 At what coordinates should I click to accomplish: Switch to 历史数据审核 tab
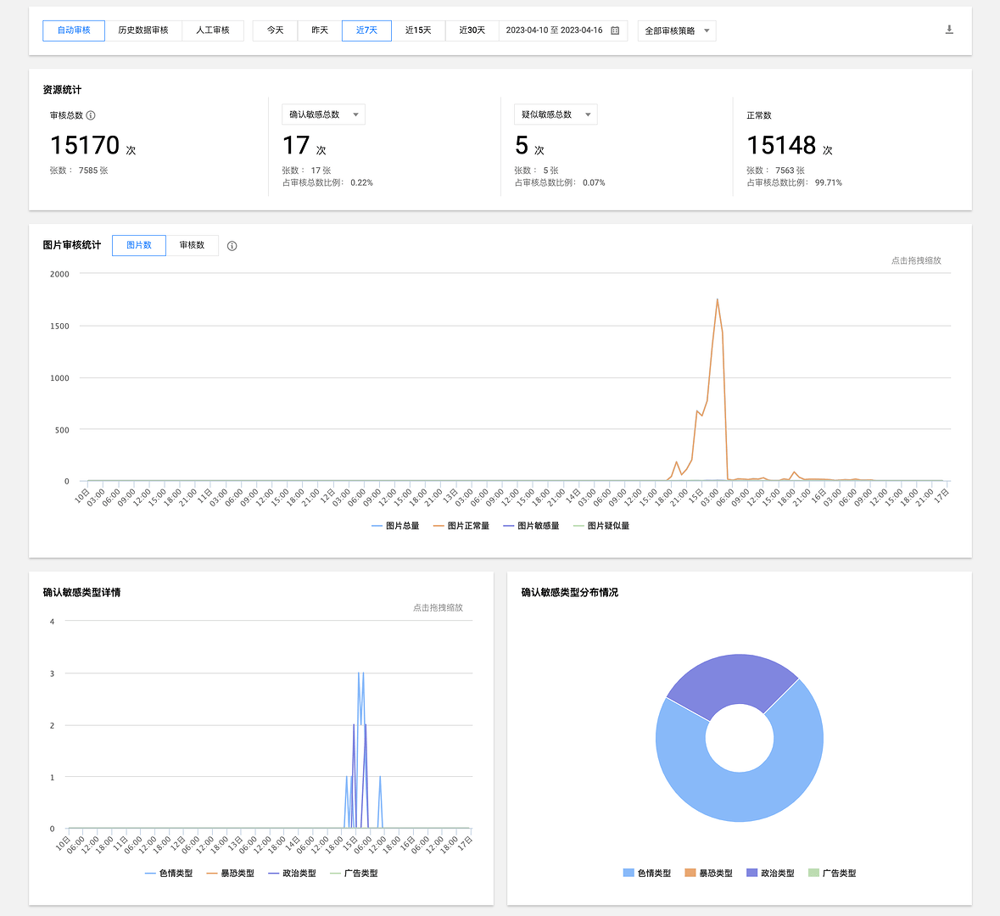click(143, 31)
